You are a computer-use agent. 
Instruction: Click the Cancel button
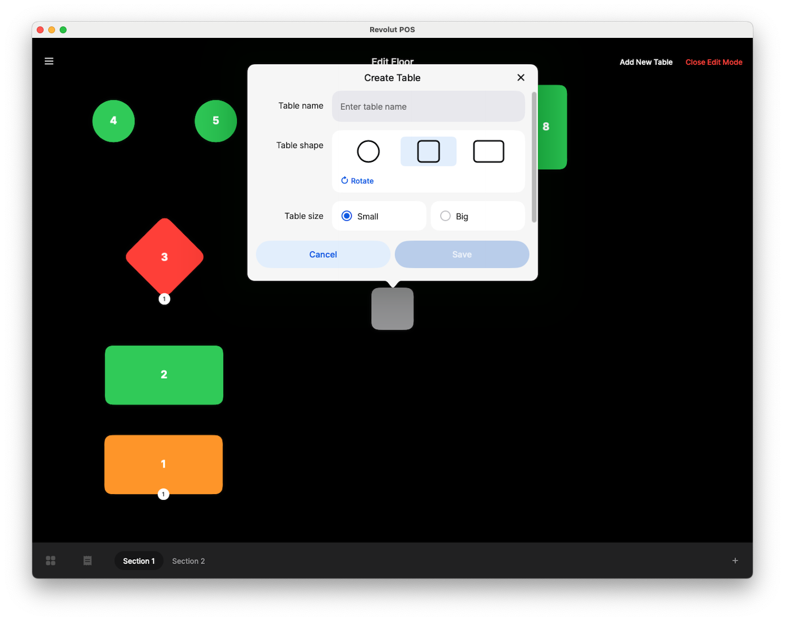pos(323,254)
